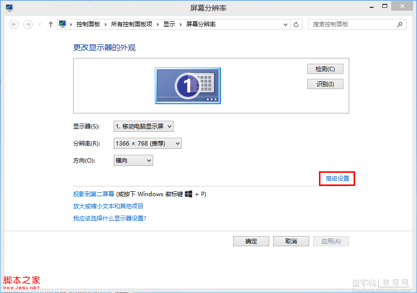Click the 识别(I) button

325,84
